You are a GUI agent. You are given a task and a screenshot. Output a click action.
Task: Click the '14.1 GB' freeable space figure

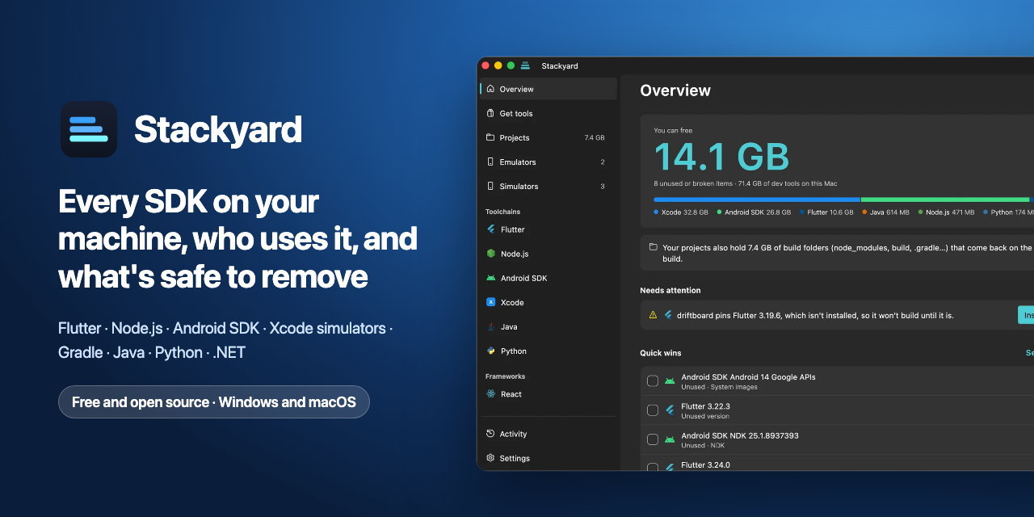(x=721, y=157)
